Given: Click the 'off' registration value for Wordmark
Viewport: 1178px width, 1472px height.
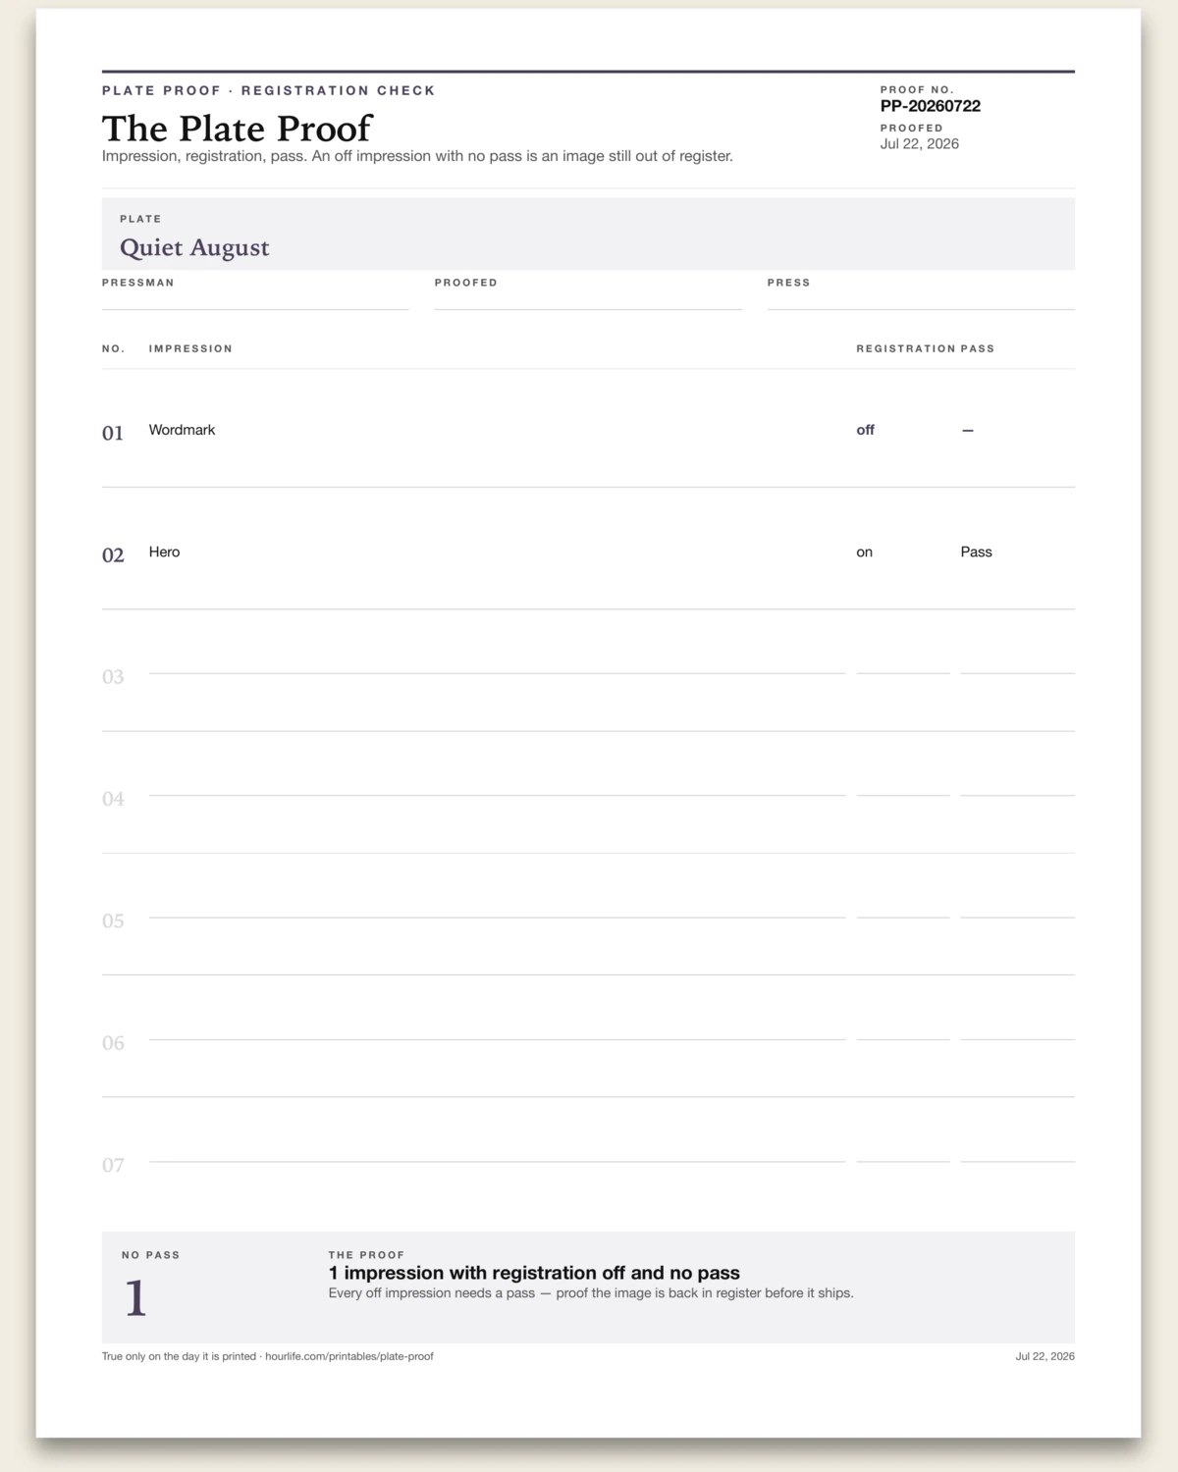Looking at the screenshot, I should point(865,430).
